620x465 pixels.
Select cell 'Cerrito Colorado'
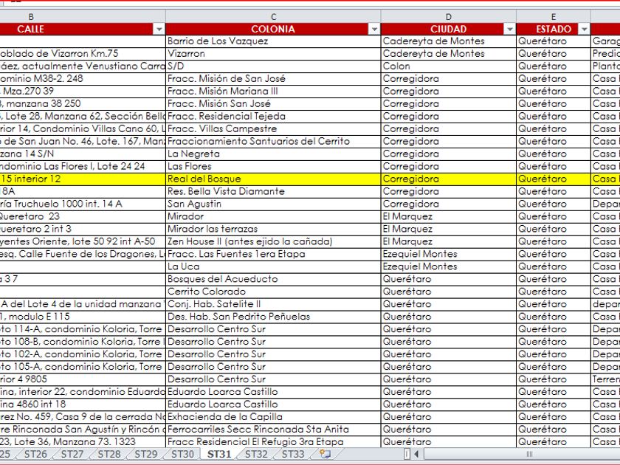tap(273, 292)
